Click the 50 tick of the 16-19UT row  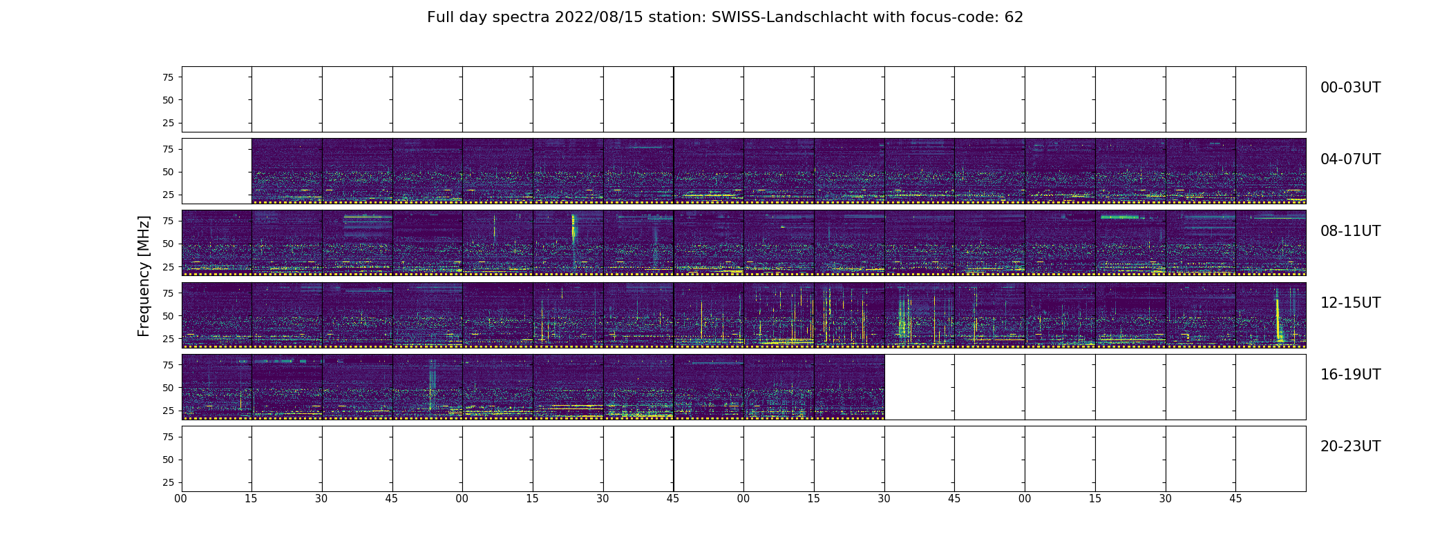(168, 388)
